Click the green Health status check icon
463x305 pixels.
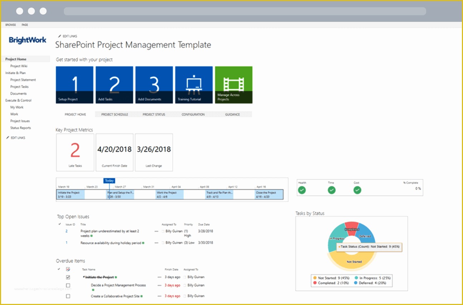pos(302,190)
